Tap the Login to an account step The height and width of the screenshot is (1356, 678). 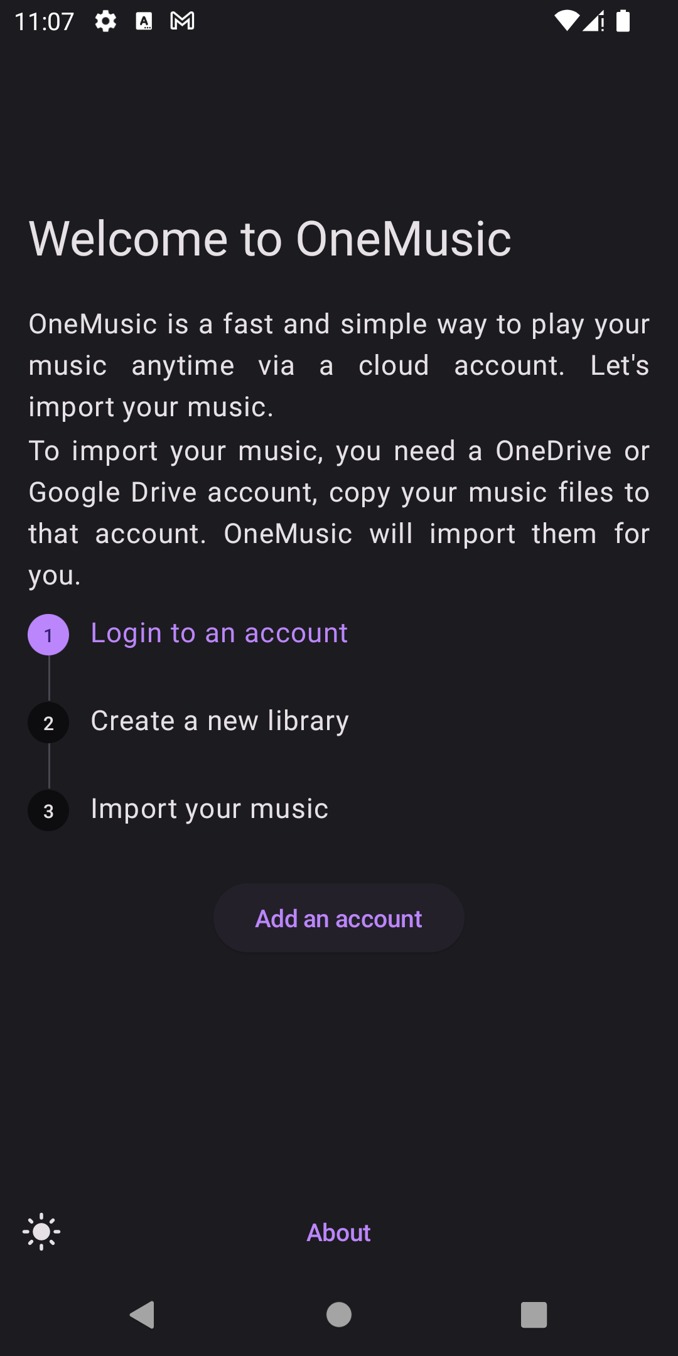tap(219, 633)
